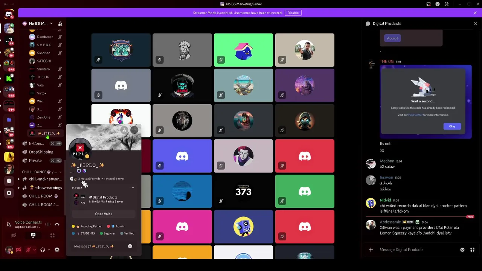Click Add a Server plus icon

[x=9, y=181]
